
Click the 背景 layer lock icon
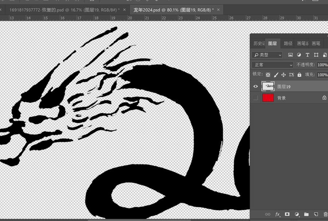pos(324,98)
